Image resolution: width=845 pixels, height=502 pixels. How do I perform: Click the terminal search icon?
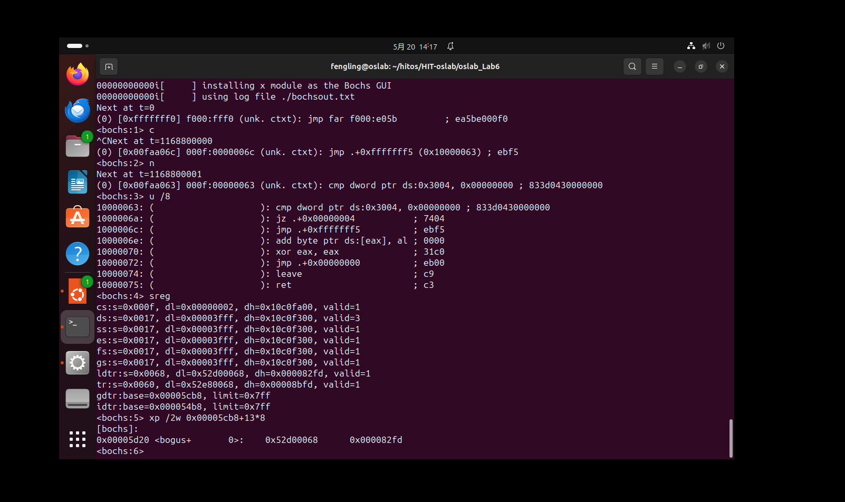pyautogui.click(x=632, y=66)
